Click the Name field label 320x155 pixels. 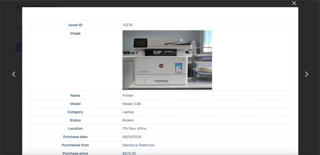click(x=75, y=95)
